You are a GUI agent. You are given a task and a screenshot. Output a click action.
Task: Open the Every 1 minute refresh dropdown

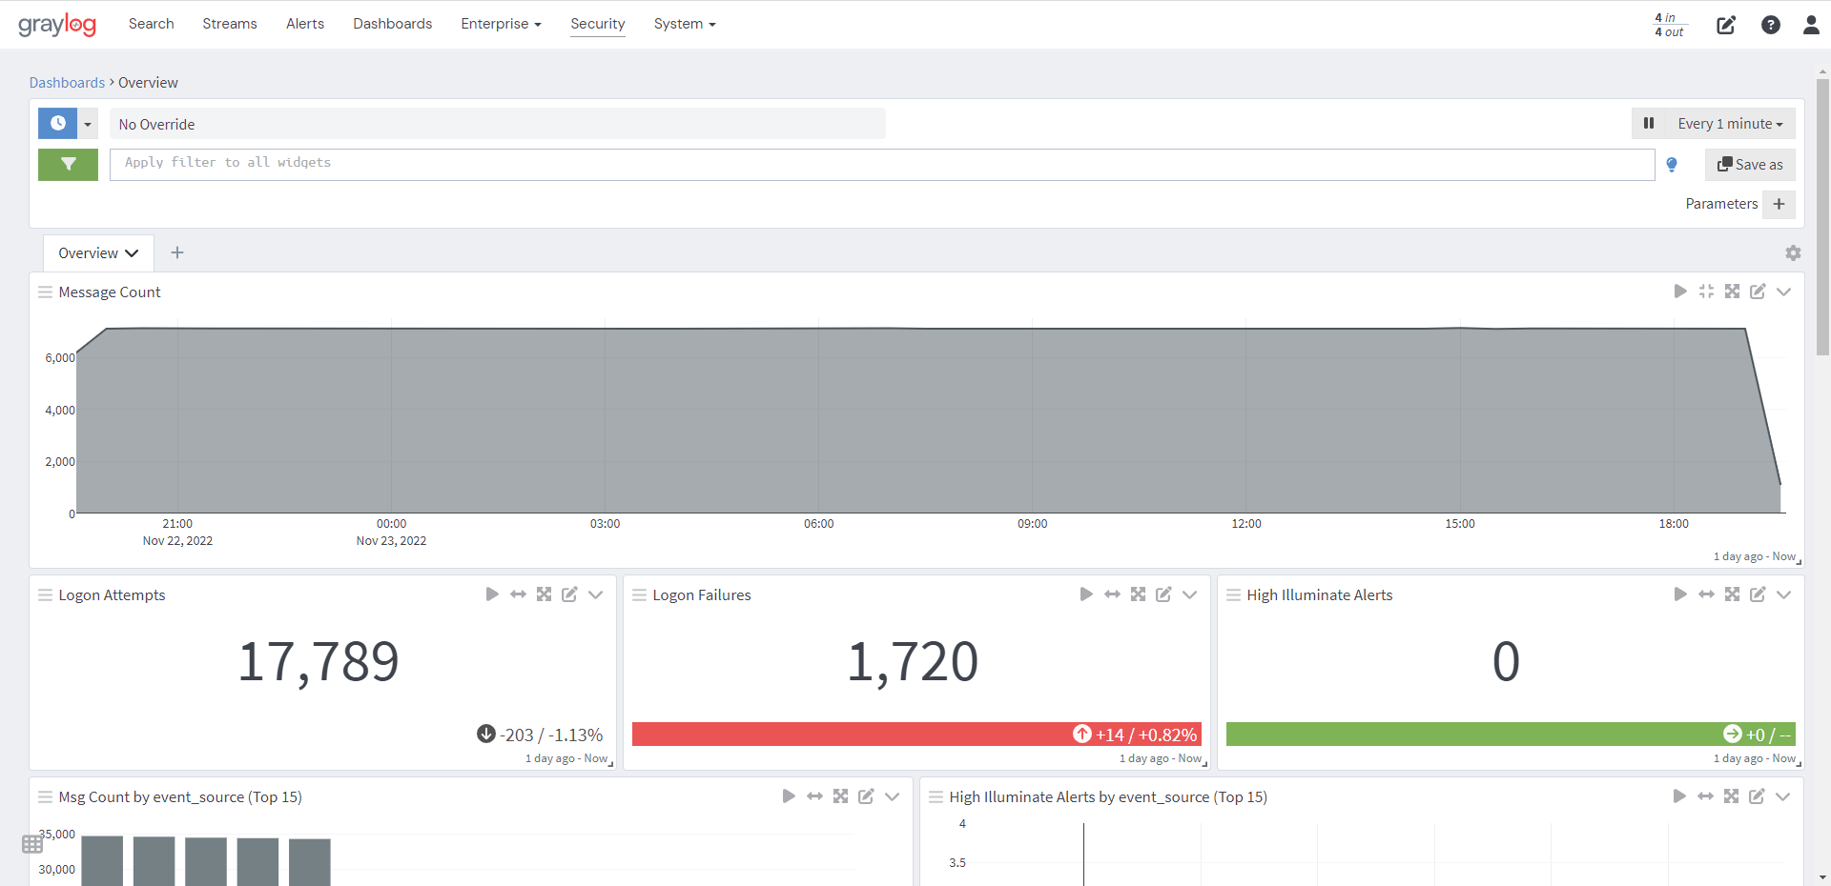coord(1730,123)
